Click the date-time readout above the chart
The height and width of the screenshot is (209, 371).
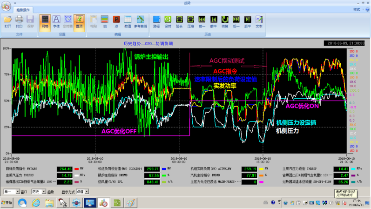[344, 42]
